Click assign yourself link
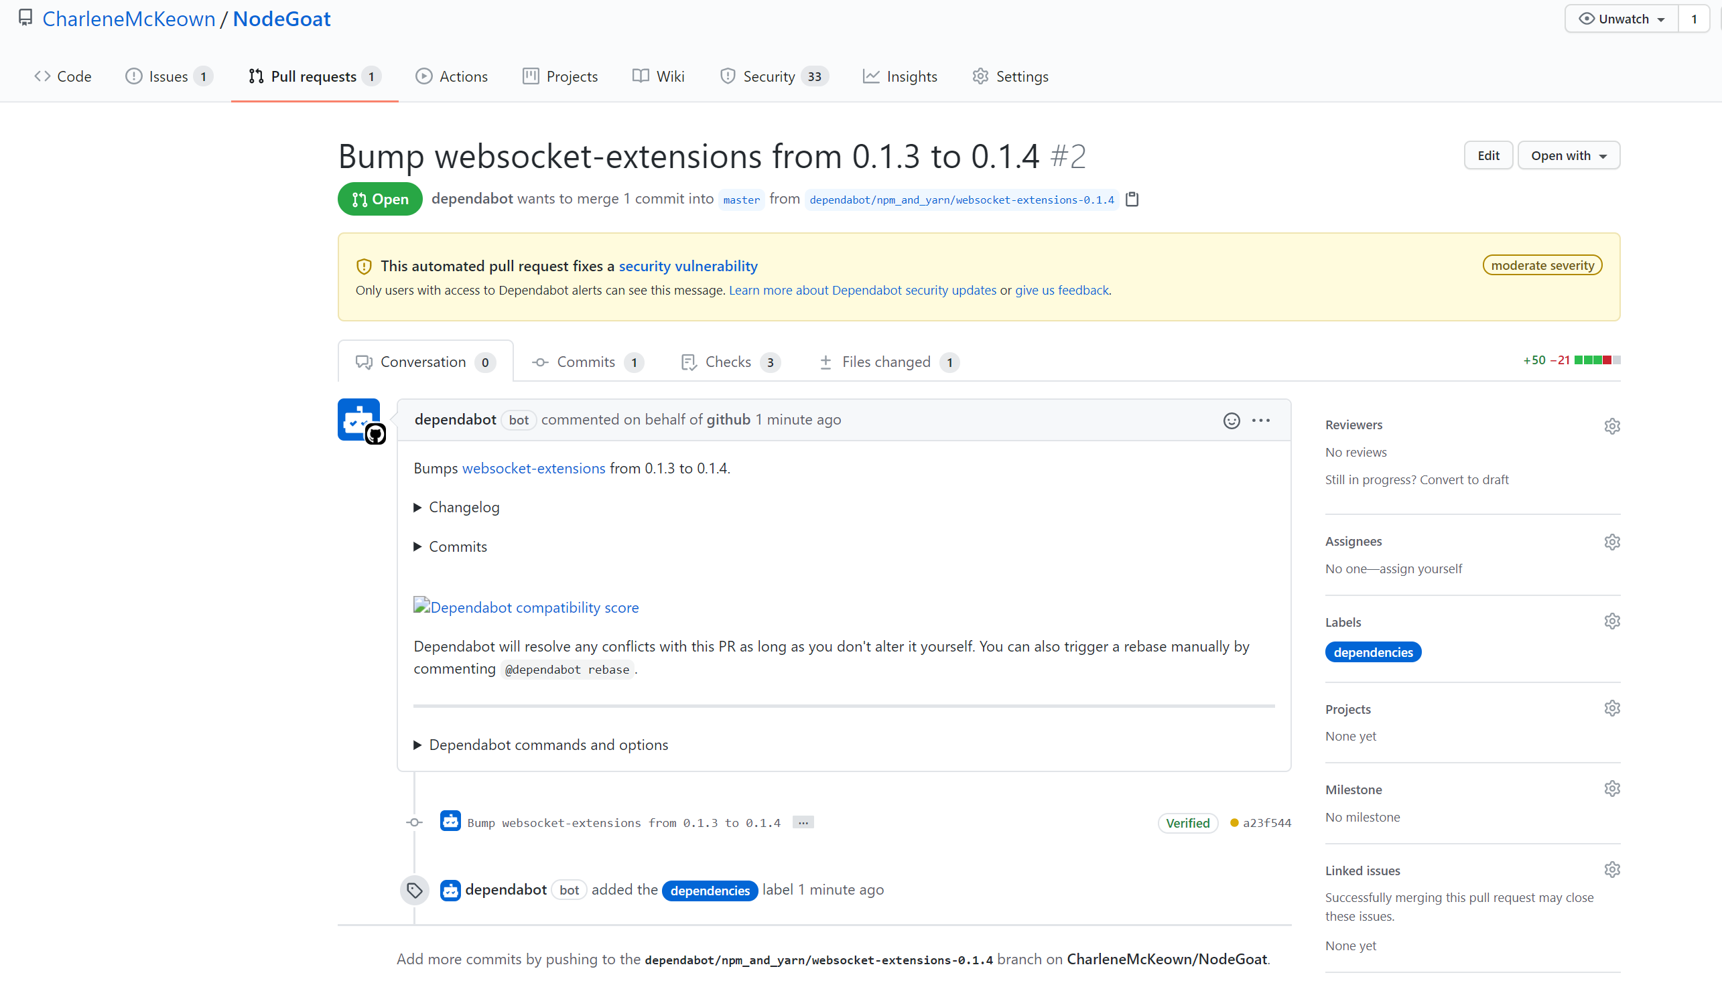Viewport: 1722px width, 981px height. pos(1420,569)
